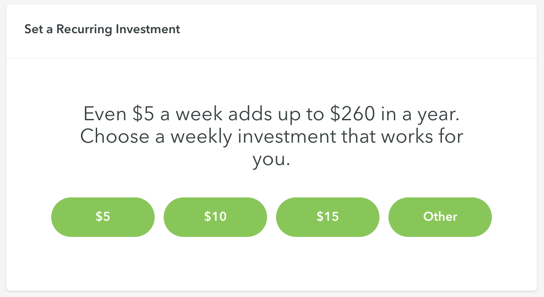Click the word "Choose" in the message
The width and height of the screenshot is (544, 297).
pyautogui.click(x=114, y=136)
